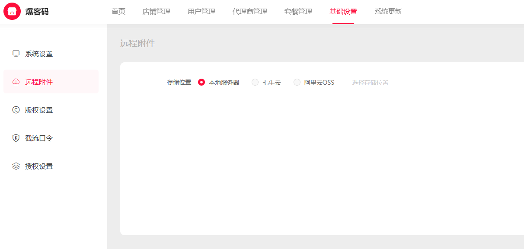
Task: Open the 系统更新 tab
Action: coord(388,12)
